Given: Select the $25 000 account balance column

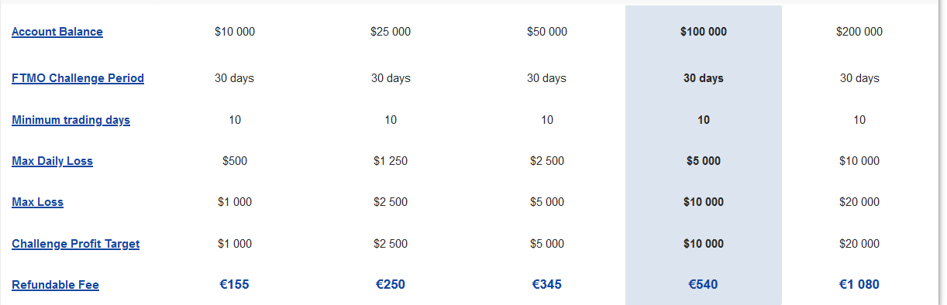Looking at the screenshot, I should (391, 32).
